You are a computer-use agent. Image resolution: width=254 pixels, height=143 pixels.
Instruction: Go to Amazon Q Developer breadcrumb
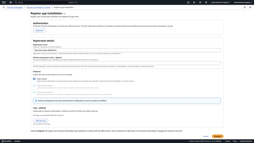coord(15,7)
